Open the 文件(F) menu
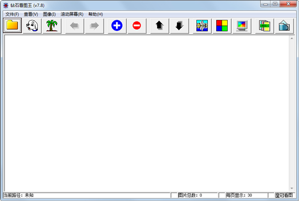 coord(11,14)
